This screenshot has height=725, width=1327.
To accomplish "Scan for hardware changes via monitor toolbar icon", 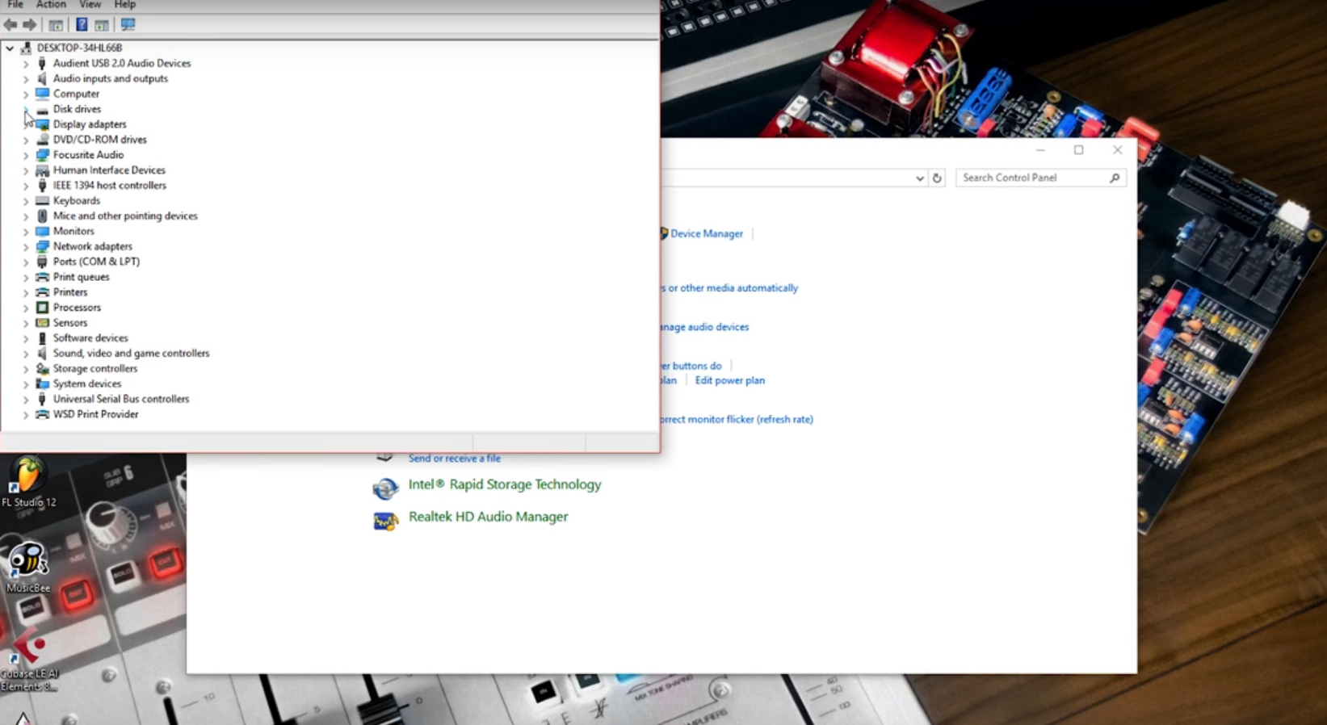I will coord(128,25).
